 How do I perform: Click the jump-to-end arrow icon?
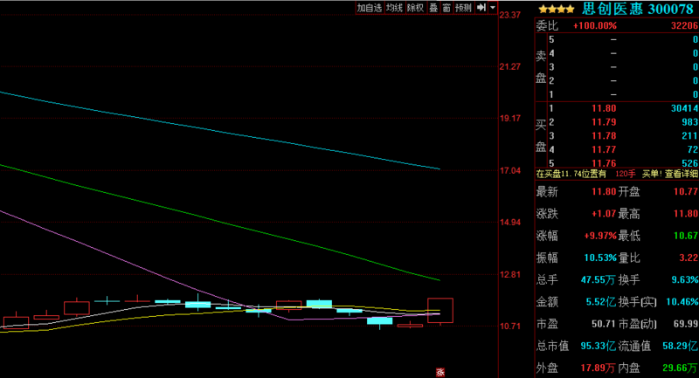(481, 8)
